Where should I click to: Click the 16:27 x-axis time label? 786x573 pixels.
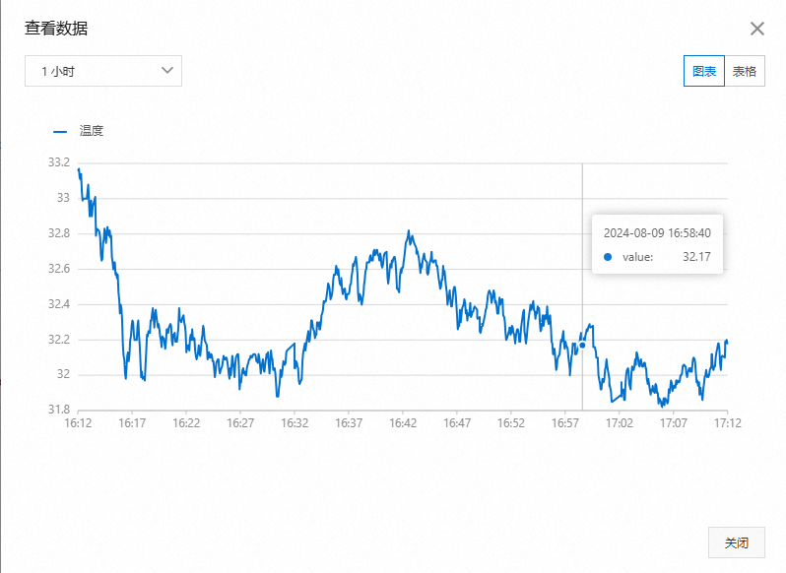240,423
